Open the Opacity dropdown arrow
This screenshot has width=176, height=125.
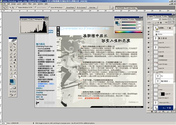pos(174,19)
